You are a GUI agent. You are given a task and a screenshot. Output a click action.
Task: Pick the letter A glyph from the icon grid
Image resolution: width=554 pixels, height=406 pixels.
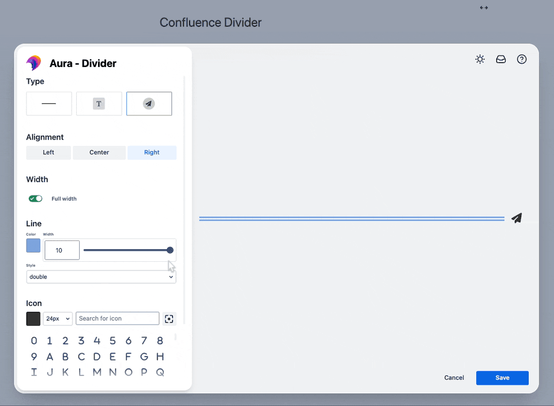(x=49, y=356)
